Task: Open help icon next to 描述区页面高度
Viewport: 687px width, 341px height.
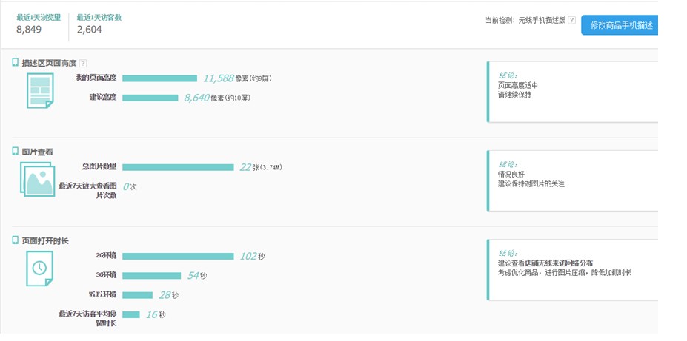Action: pyautogui.click(x=82, y=64)
